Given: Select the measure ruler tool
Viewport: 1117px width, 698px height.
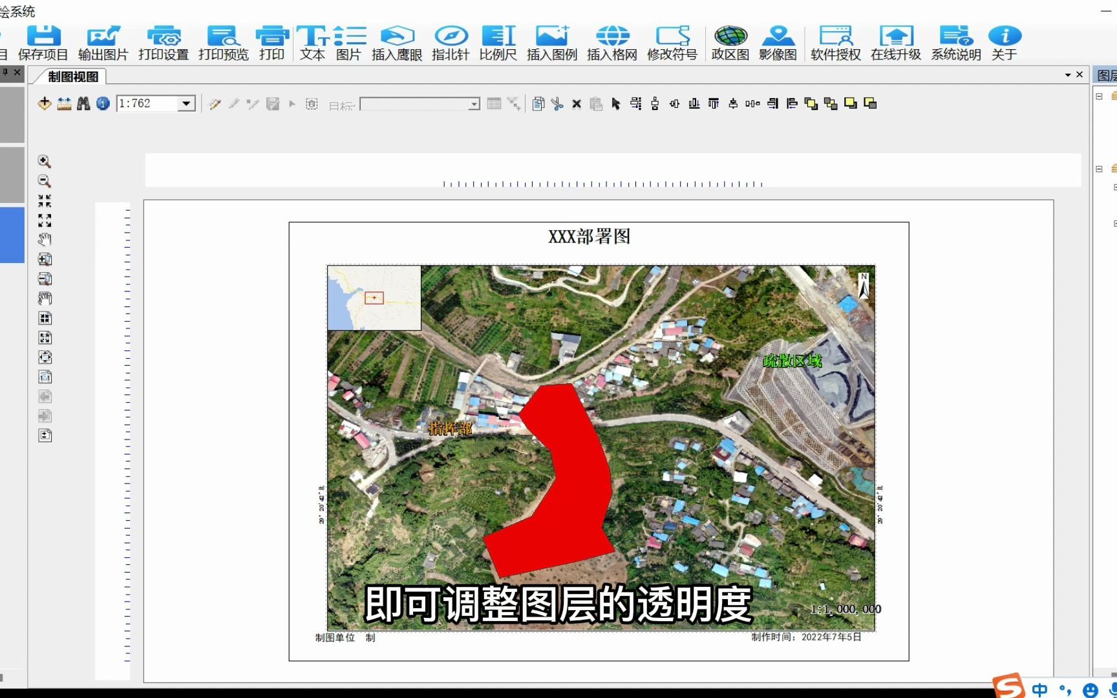Looking at the screenshot, I should point(64,103).
